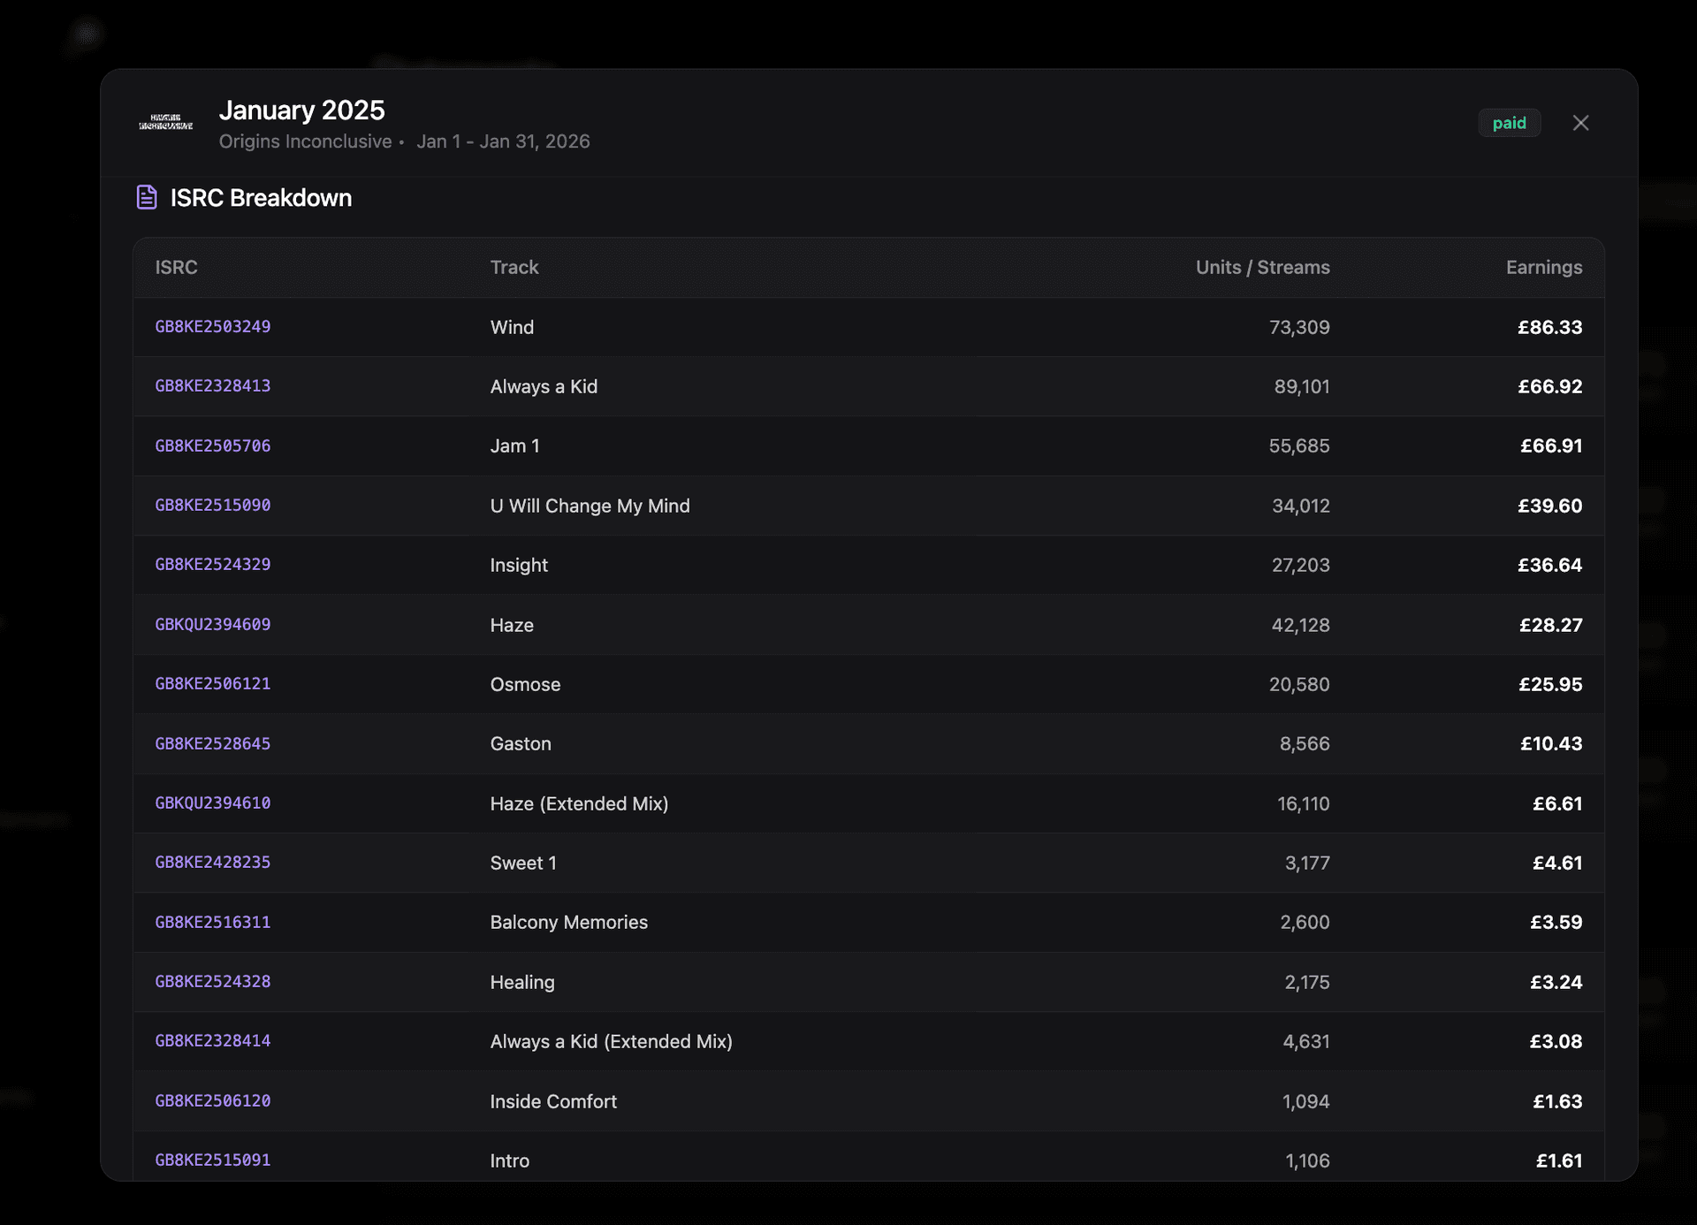Image resolution: width=1697 pixels, height=1225 pixels.
Task: Select the Sweet 1 track name
Action: (523, 863)
